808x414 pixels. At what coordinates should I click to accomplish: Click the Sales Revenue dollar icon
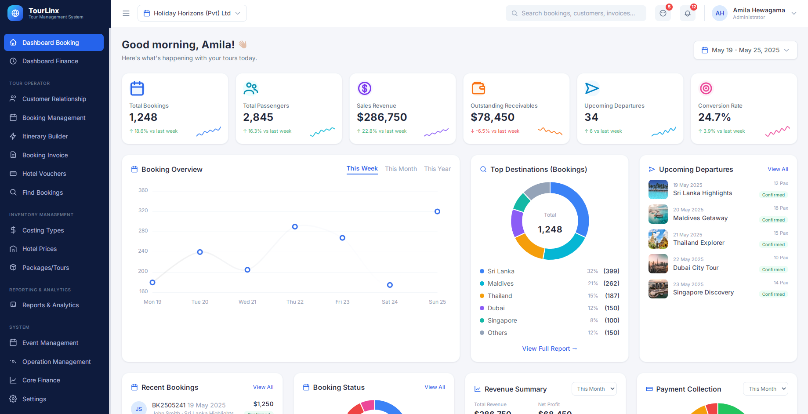point(365,88)
